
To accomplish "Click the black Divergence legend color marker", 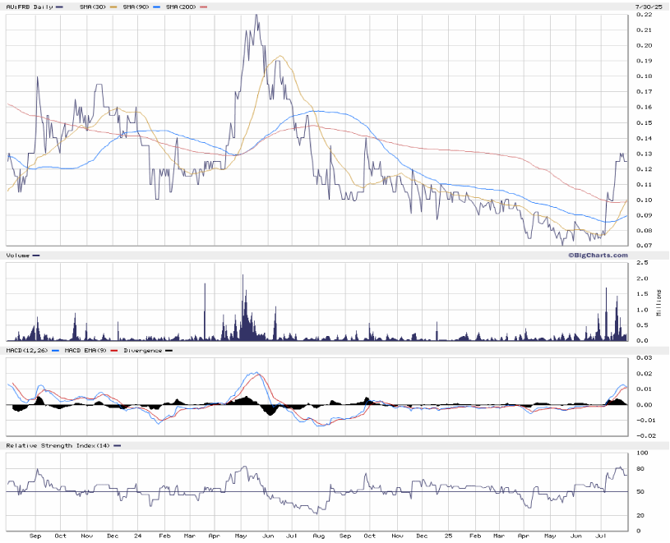I will 169,351.
